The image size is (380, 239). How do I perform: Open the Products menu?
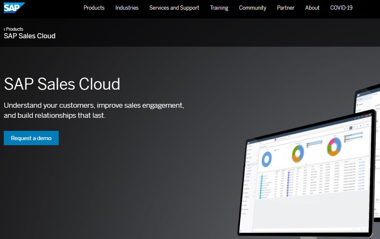pos(94,8)
